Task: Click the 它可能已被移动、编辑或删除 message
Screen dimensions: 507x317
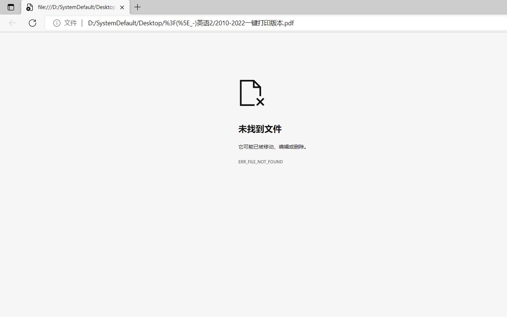Action: click(272, 147)
